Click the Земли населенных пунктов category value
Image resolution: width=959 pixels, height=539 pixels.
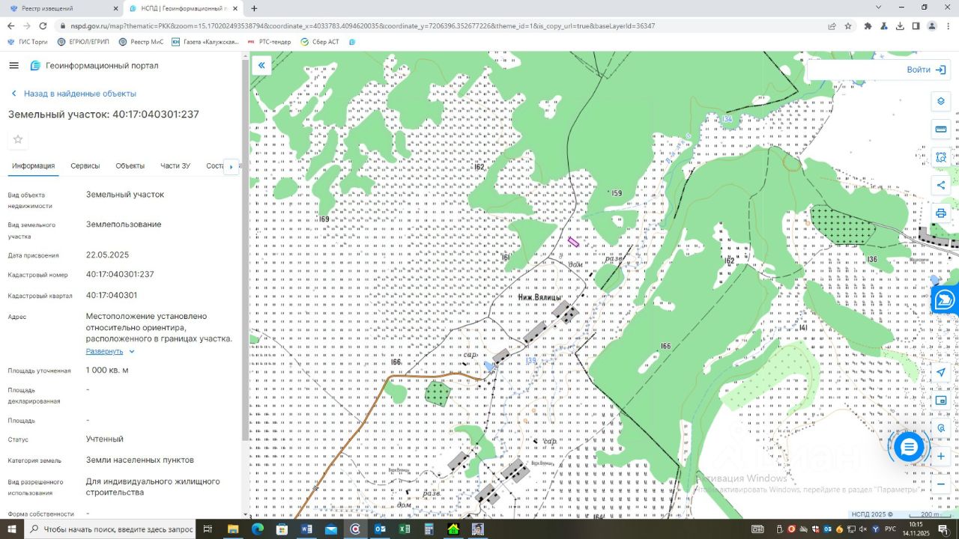[140, 460]
